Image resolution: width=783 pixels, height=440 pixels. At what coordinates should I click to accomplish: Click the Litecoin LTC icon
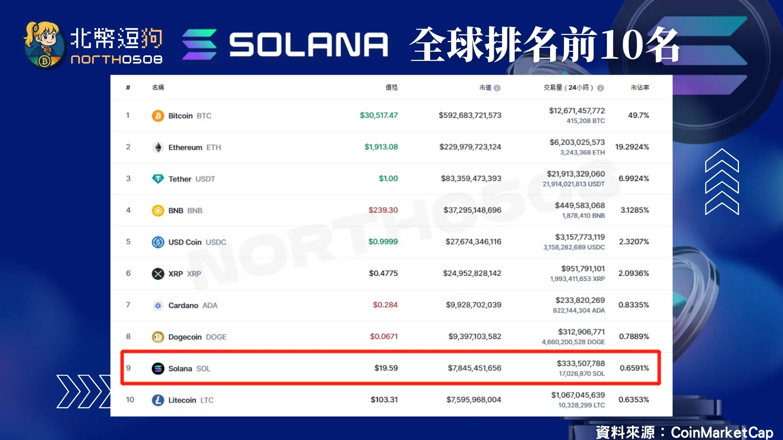click(x=158, y=400)
